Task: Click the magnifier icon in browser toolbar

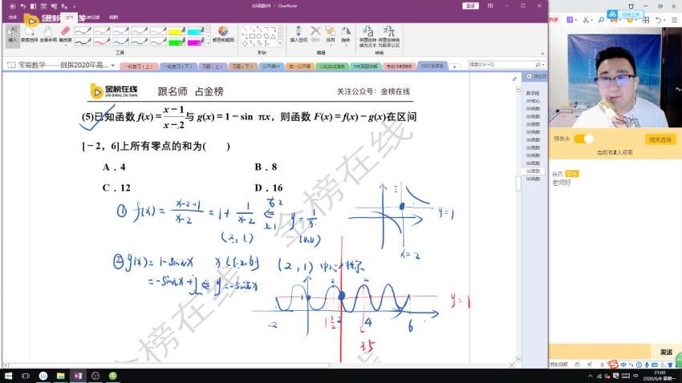Action: 601,20
